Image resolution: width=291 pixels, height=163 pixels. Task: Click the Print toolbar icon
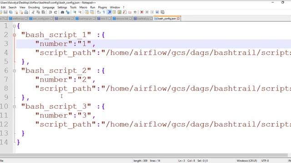26,12
